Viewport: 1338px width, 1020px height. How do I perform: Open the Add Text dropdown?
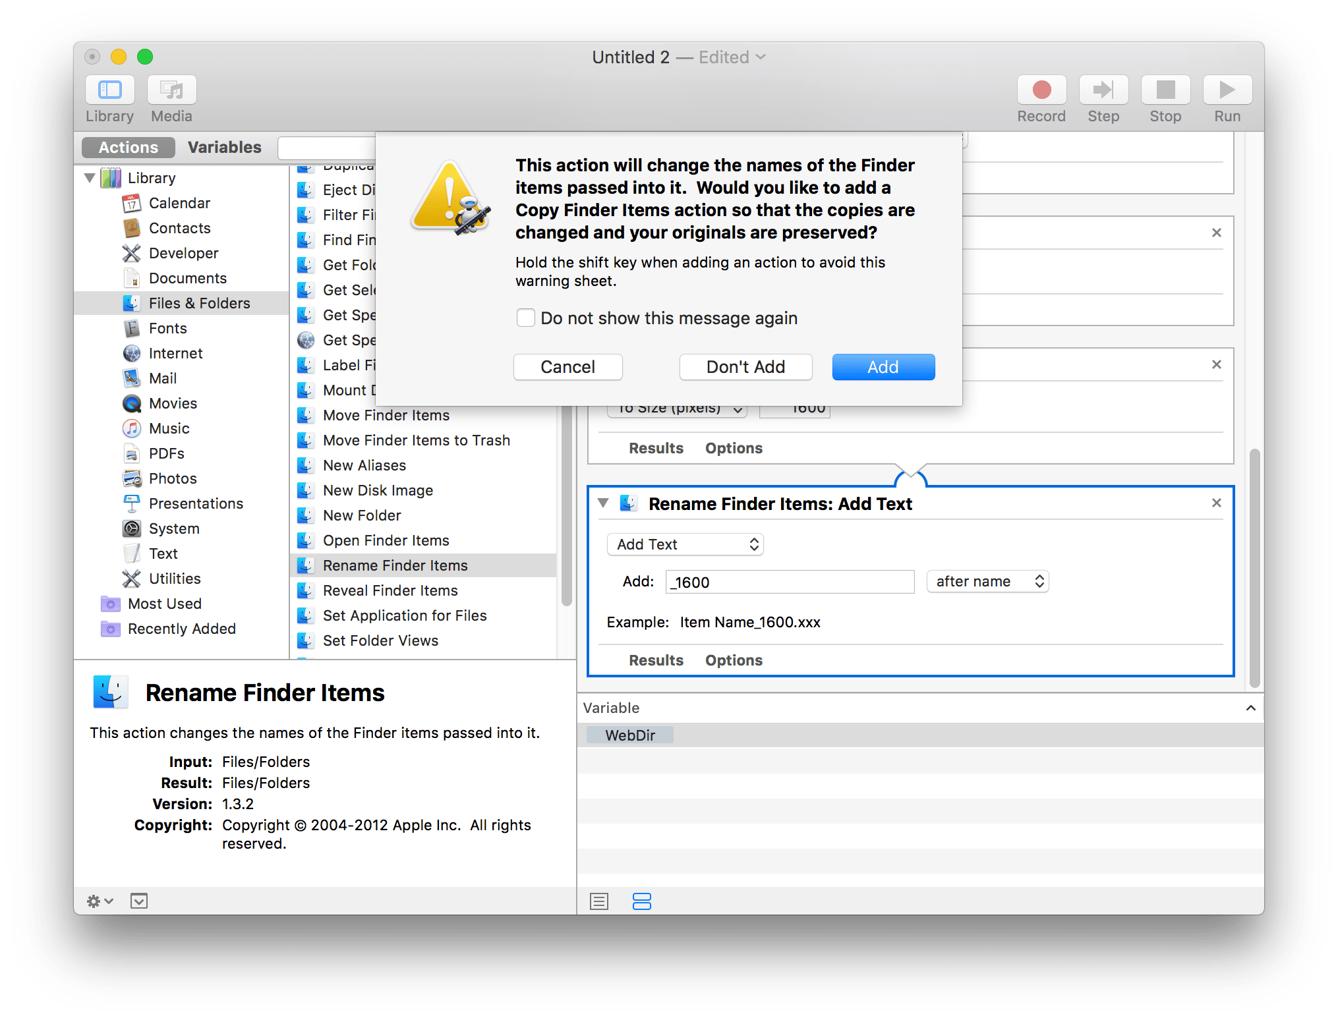click(685, 544)
